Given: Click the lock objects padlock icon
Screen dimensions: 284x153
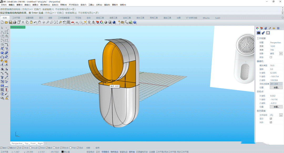Looking at the screenshot, I should (x=93, y=22).
